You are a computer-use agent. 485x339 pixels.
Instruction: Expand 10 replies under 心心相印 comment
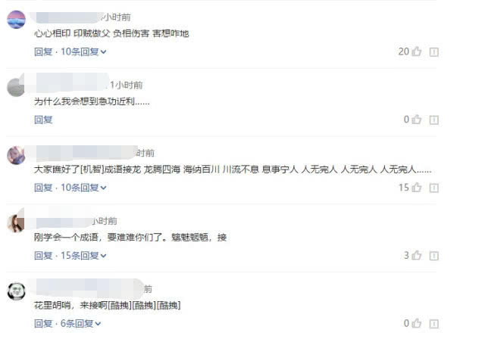pos(83,52)
